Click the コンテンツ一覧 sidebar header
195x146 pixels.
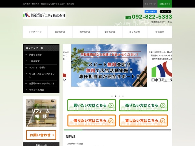tap(41, 48)
